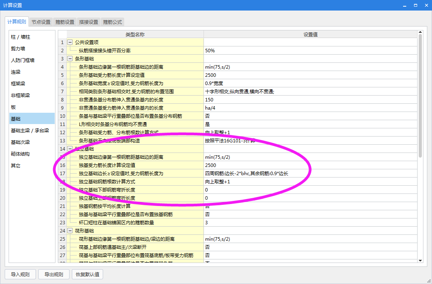This screenshot has width=432, height=284.
Task: Select the 0.9*宽度 value cell
Action: pyautogui.click(x=311, y=83)
